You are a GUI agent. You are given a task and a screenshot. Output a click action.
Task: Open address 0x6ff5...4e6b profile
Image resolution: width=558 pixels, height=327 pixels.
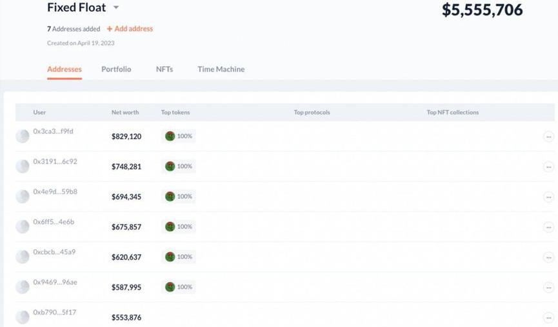pos(54,222)
